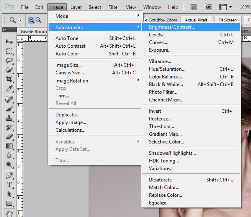Switch to zoom in mode

31,20
